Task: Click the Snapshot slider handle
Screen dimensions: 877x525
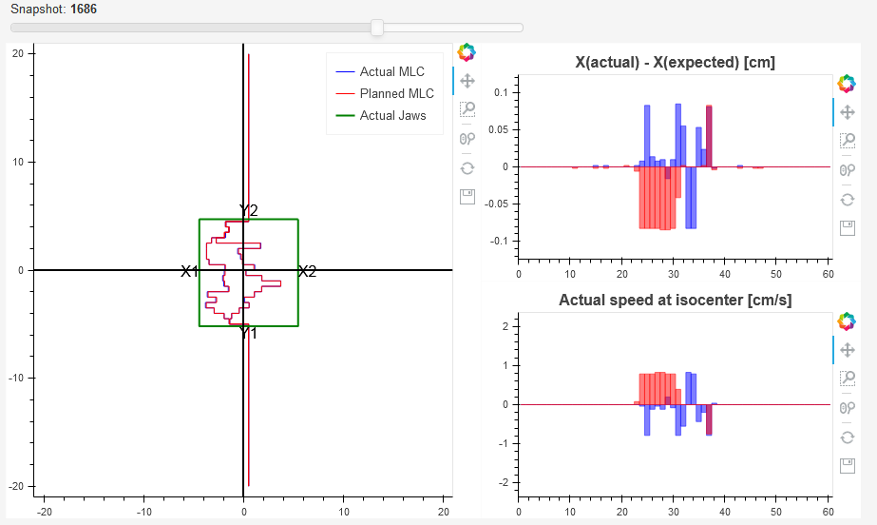Action: tap(377, 28)
